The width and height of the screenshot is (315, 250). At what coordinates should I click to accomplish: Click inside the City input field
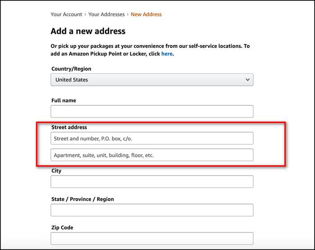click(152, 182)
